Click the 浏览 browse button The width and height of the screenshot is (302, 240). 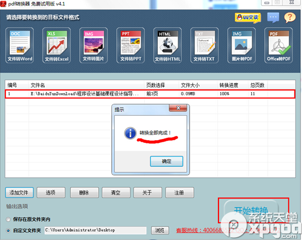[160, 230]
